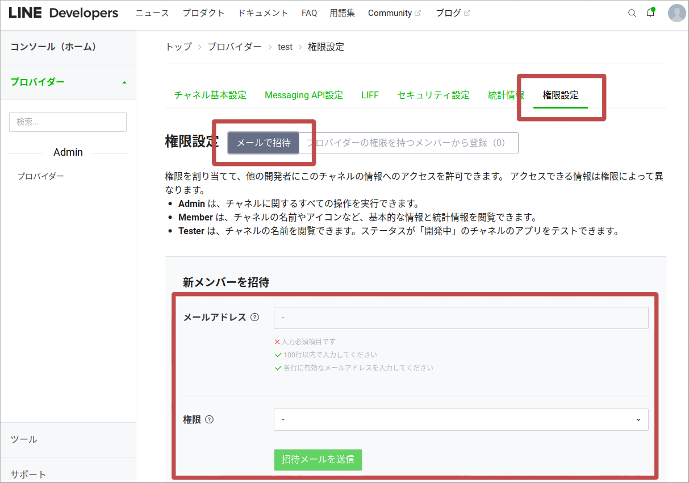Go to test in the breadcrumb

pyautogui.click(x=285, y=47)
